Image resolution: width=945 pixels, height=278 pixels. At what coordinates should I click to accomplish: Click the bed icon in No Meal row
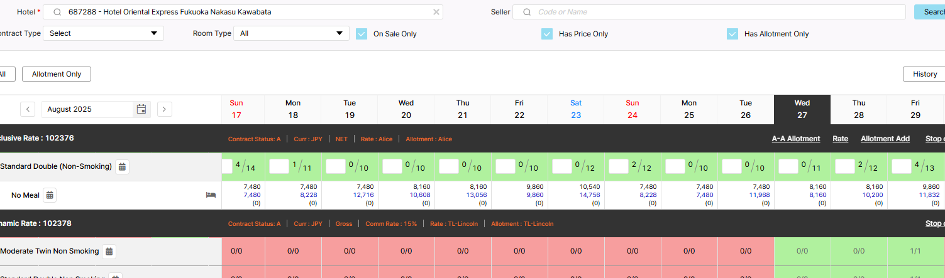click(211, 195)
